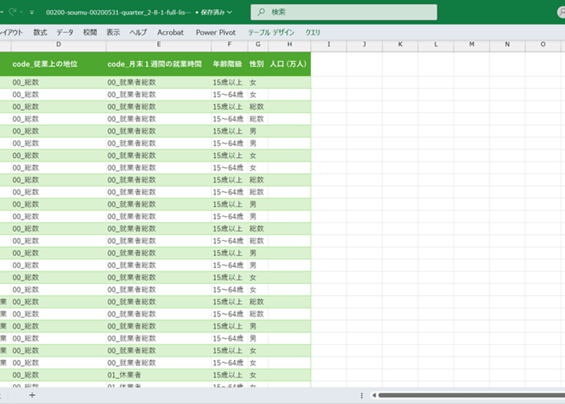The image size is (565, 404).
Task: Click the code_従業上の地位 table header cell
Action: (x=59, y=64)
